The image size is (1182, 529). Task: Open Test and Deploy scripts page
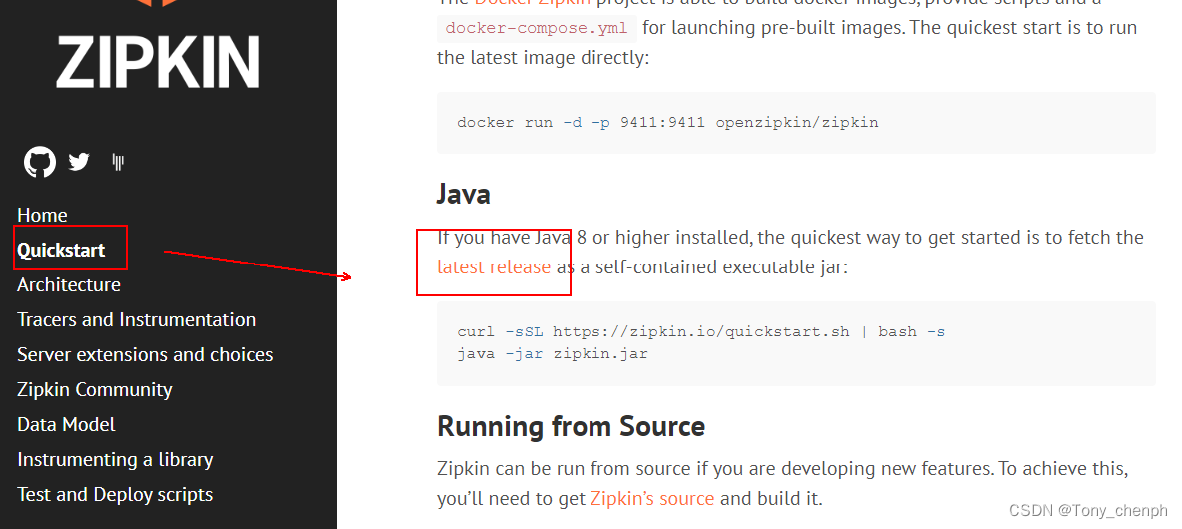pyautogui.click(x=115, y=494)
